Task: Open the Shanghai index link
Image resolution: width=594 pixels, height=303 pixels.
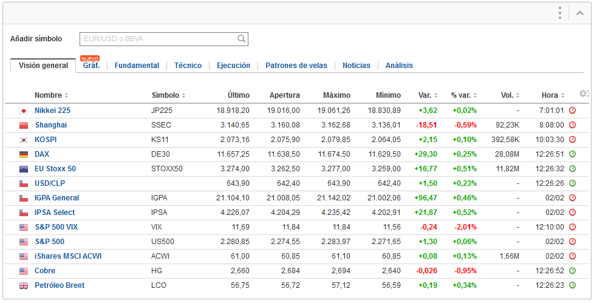Action: (x=51, y=125)
